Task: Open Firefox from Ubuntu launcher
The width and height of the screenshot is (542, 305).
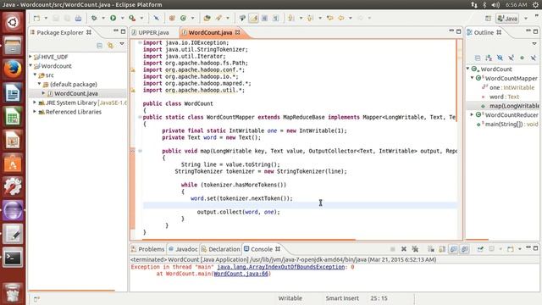Action: [x=13, y=69]
